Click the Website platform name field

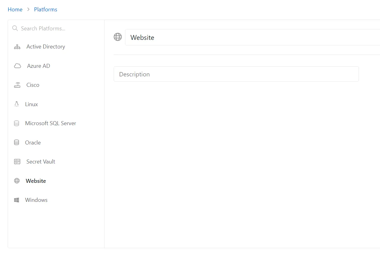253,37
